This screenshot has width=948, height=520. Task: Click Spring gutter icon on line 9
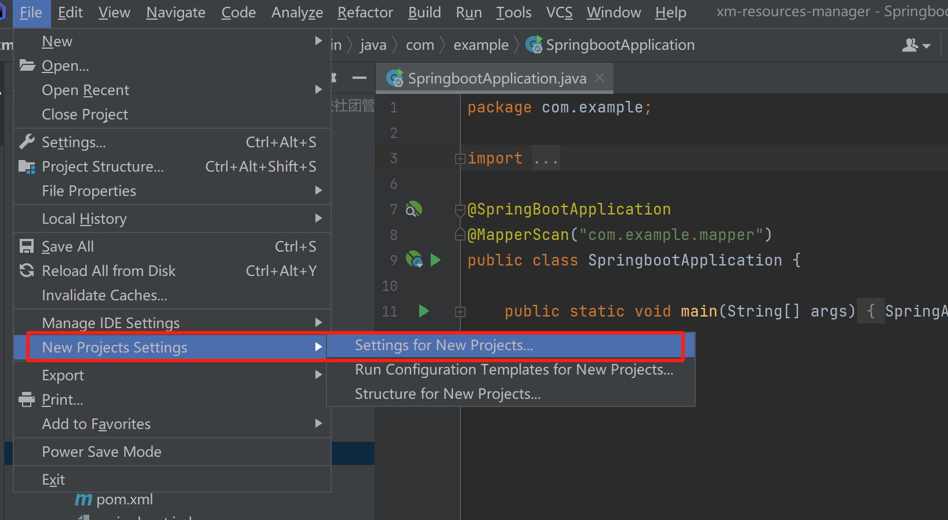(414, 260)
